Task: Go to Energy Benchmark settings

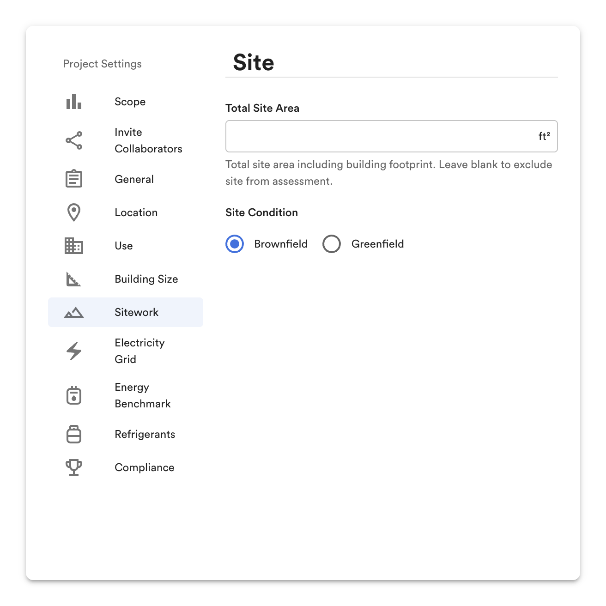Action: pos(126,395)
